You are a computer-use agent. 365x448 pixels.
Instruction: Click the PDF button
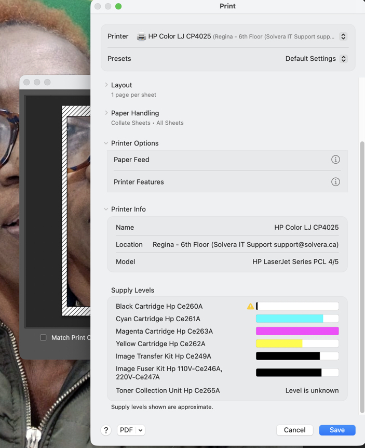tap(126, 430)
